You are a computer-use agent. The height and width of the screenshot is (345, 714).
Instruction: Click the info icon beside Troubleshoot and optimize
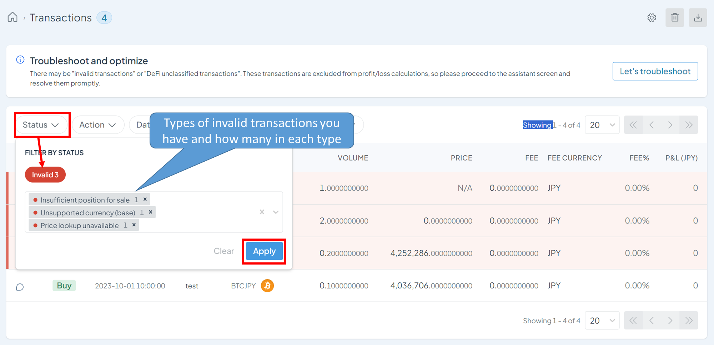[x=20, y=60]
